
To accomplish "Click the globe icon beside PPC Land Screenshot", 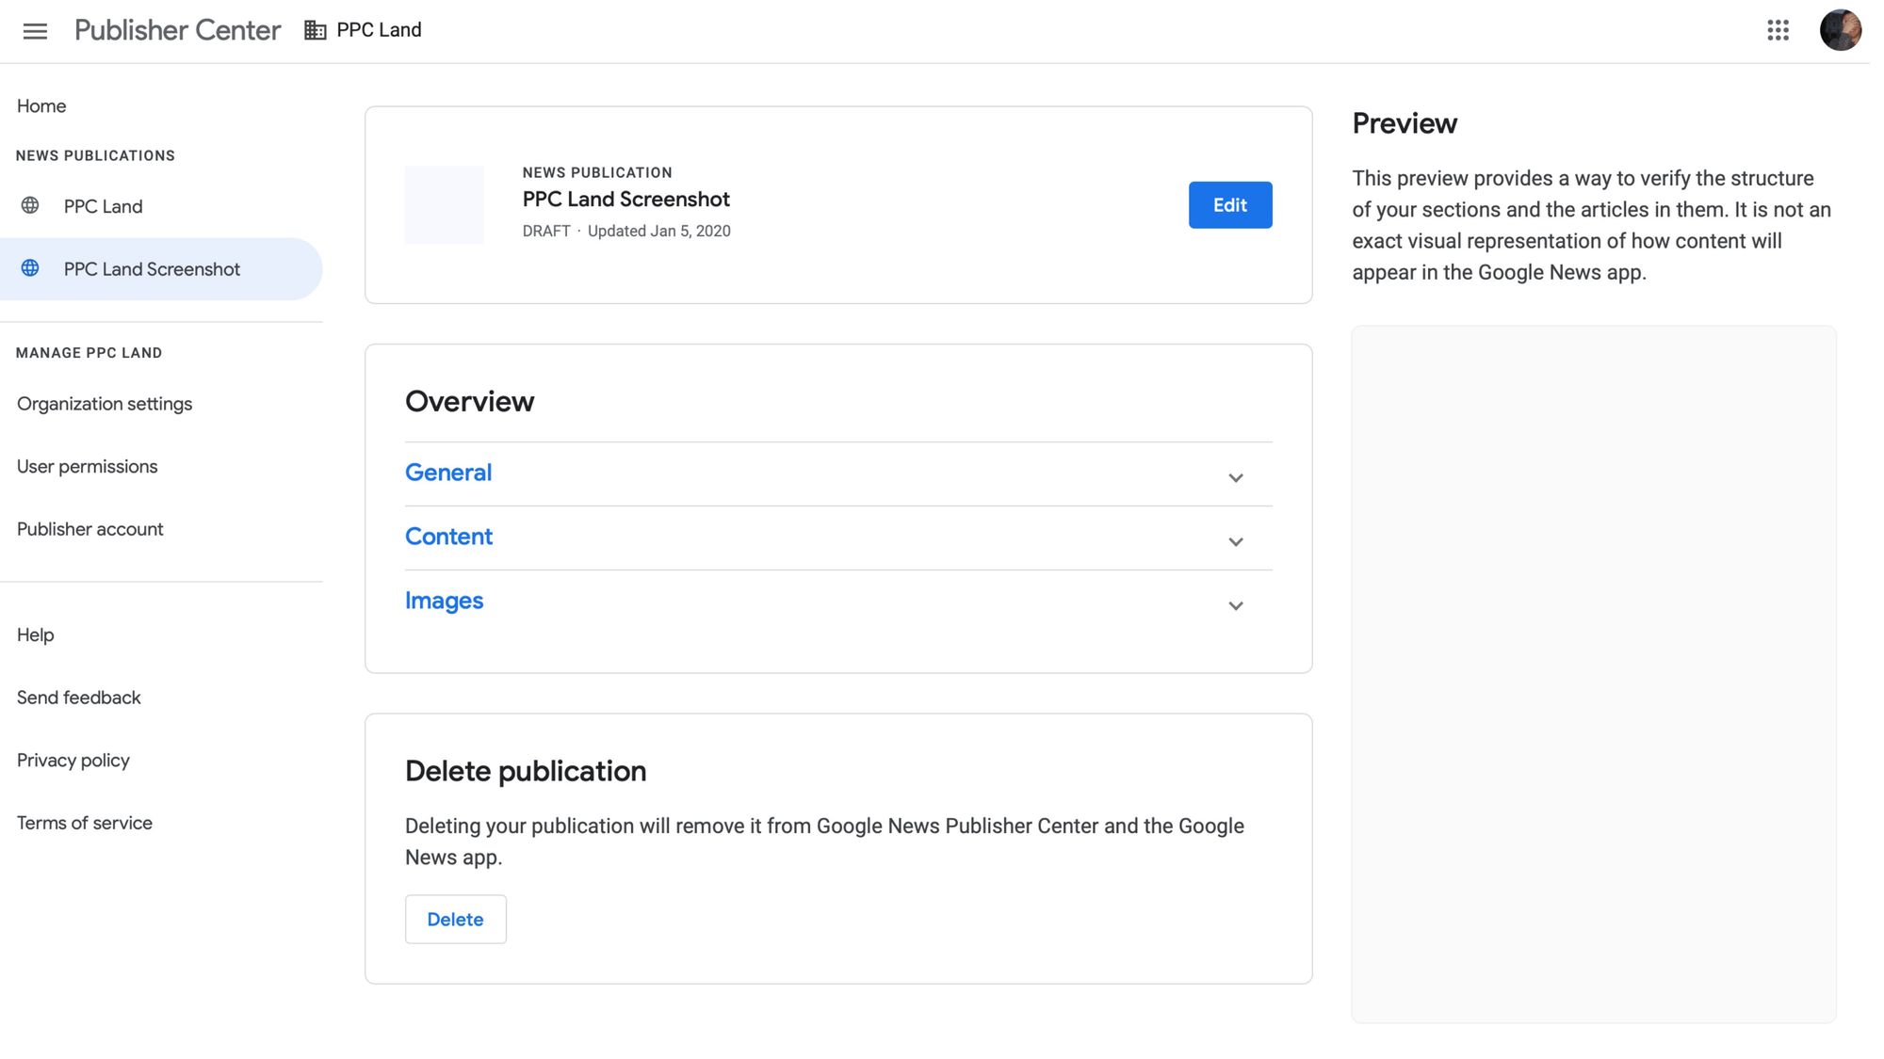I will [x=30, y=268].
